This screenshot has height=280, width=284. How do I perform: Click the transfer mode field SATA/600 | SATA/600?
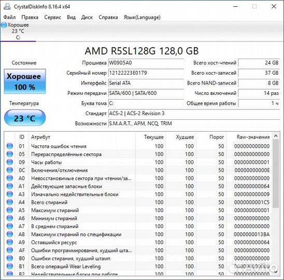(x=146, y=93)
